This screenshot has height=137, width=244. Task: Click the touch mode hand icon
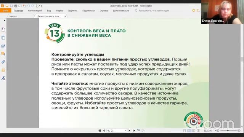37,6
